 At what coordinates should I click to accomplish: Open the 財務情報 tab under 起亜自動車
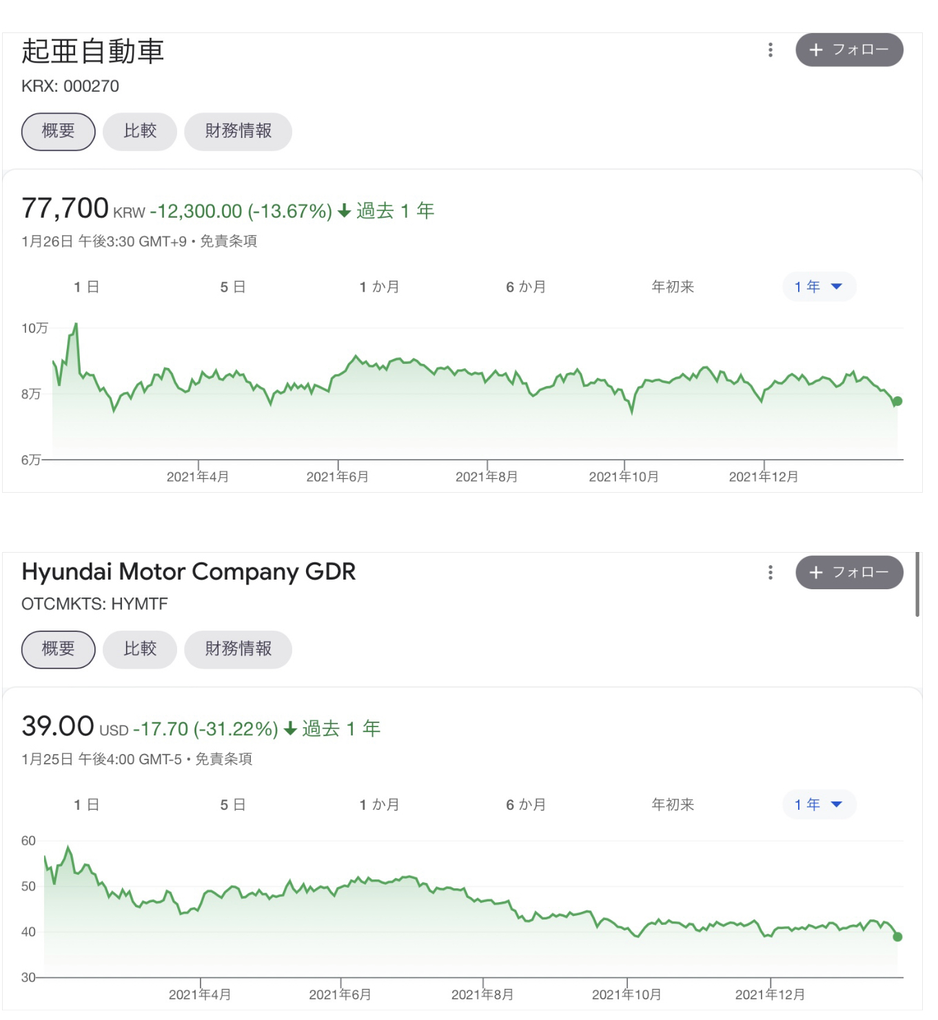tap(238, 131)
